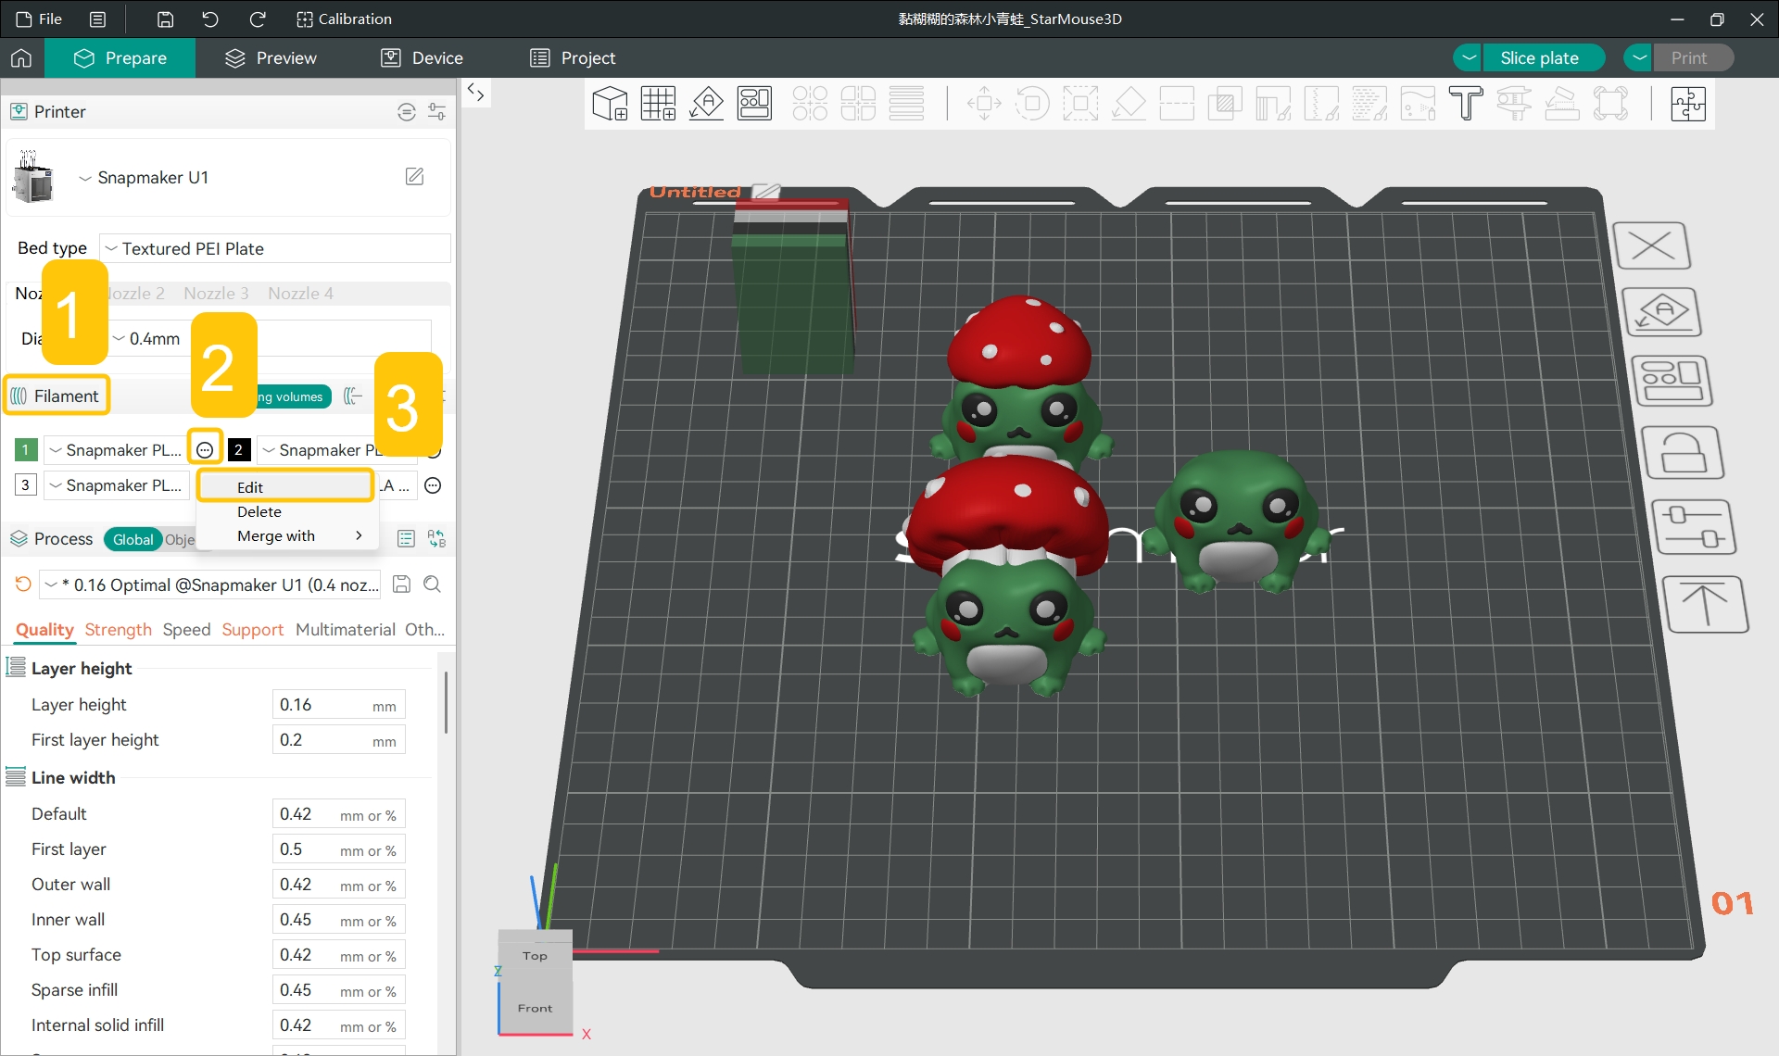
Task: Select the Cut tool in toolbar
Action: coord(1177,104)
